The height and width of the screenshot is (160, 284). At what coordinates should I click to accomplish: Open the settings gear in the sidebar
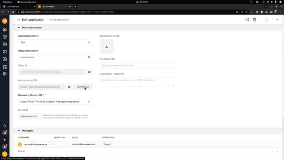click(x=5, y=74)
